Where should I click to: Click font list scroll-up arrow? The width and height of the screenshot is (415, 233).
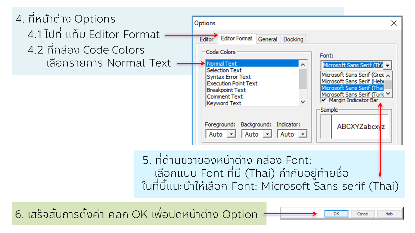[388, 75]
